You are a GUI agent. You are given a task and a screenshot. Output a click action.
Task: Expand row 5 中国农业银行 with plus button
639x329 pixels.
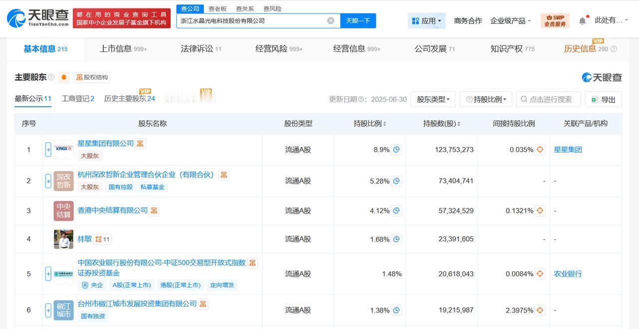(x=48, y=274)
